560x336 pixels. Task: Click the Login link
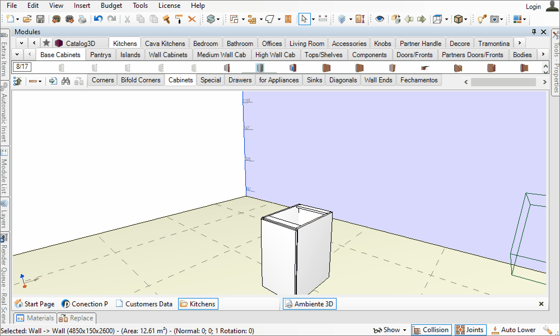[533, 7]
